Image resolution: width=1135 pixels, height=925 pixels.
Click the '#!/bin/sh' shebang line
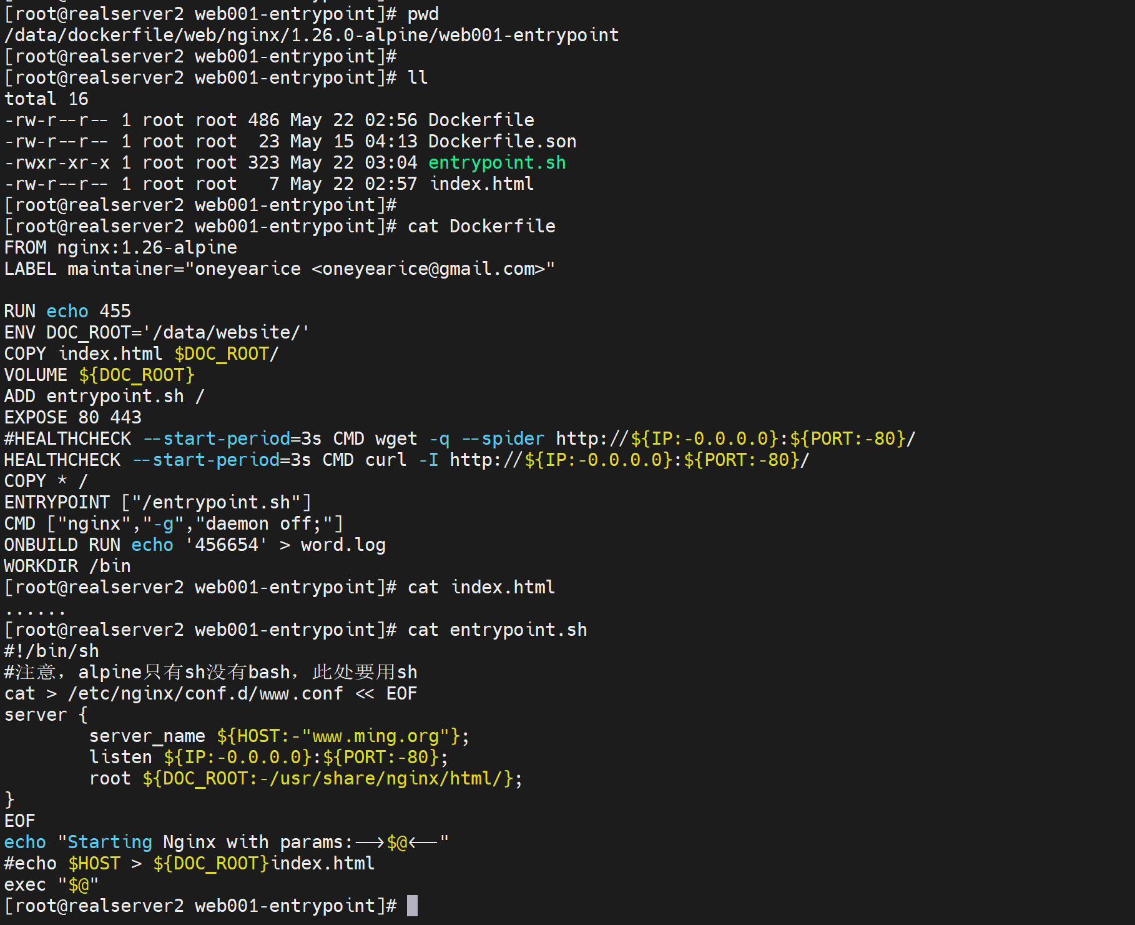coord(52,651)
